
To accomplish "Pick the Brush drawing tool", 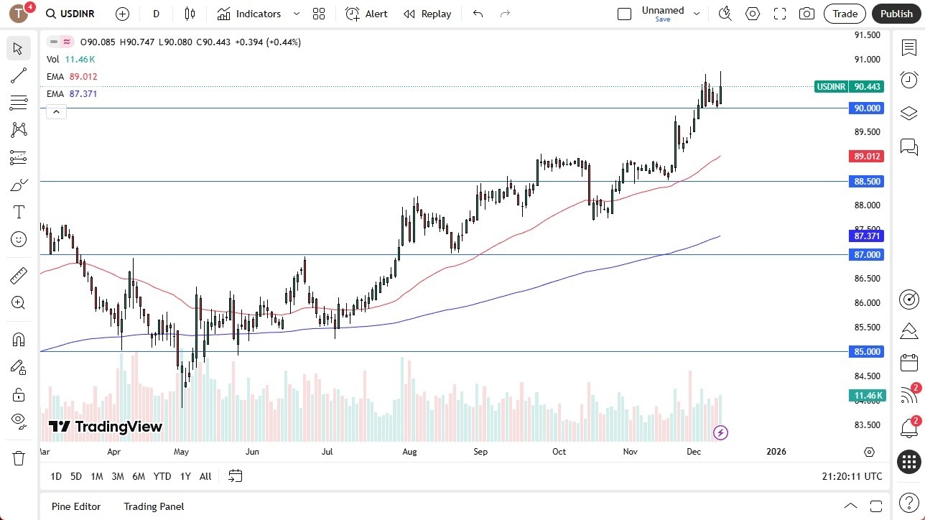I will [18, 185].
